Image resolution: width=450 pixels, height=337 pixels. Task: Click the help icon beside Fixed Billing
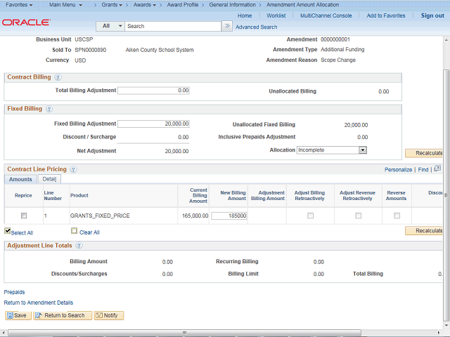tap(49, 109)
